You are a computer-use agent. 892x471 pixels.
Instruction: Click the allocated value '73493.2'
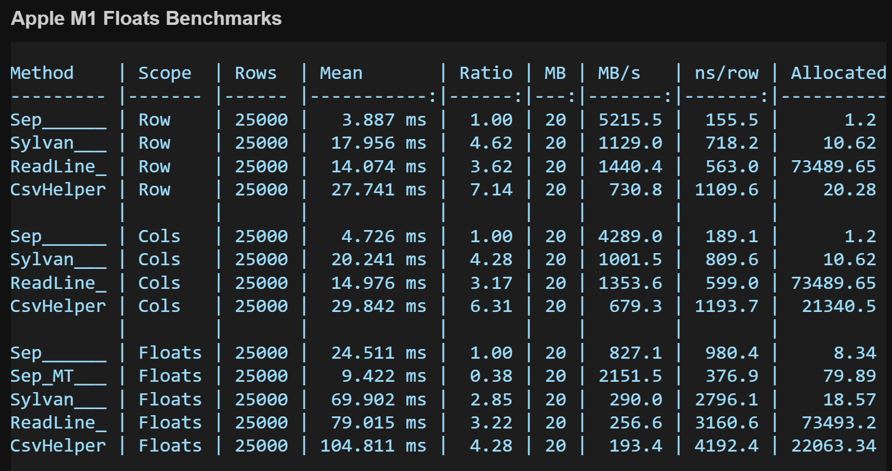[838, 422]
